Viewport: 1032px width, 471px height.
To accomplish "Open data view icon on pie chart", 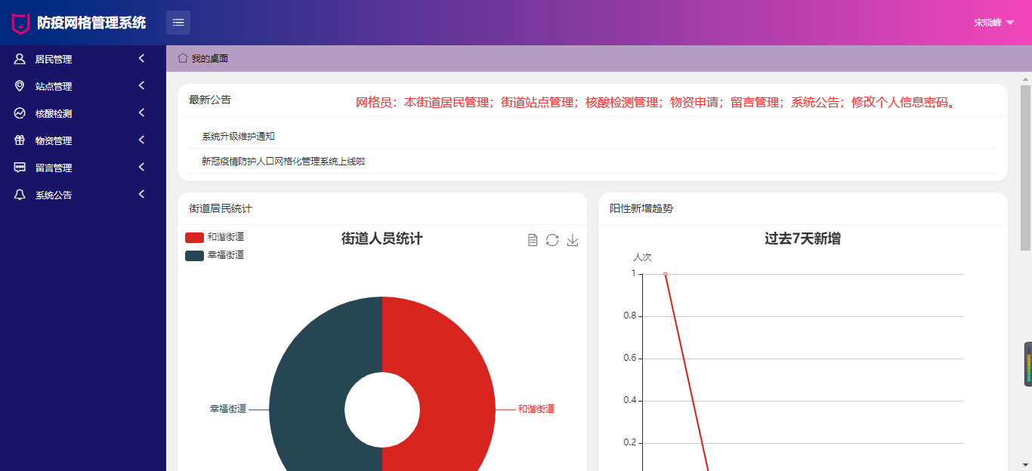I will pos(533,240).
